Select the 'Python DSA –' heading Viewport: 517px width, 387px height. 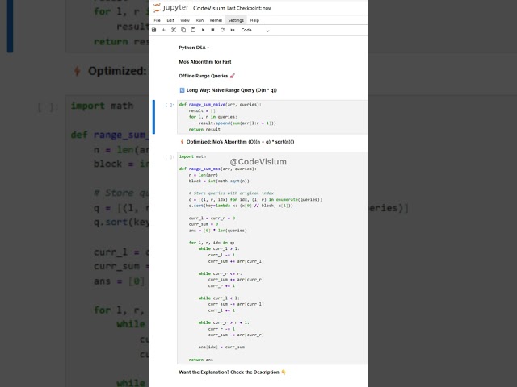194,48
